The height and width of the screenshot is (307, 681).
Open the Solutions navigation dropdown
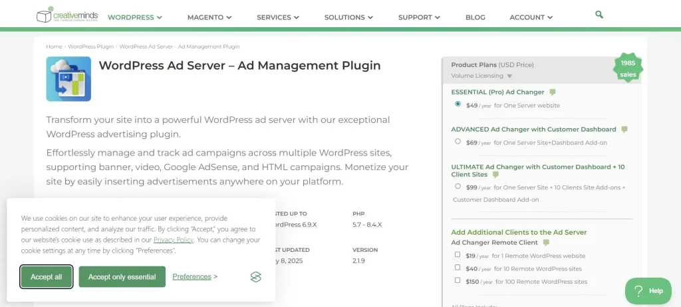(348, 17)
